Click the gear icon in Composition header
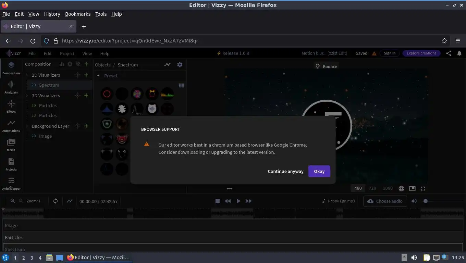 [70, 64]
